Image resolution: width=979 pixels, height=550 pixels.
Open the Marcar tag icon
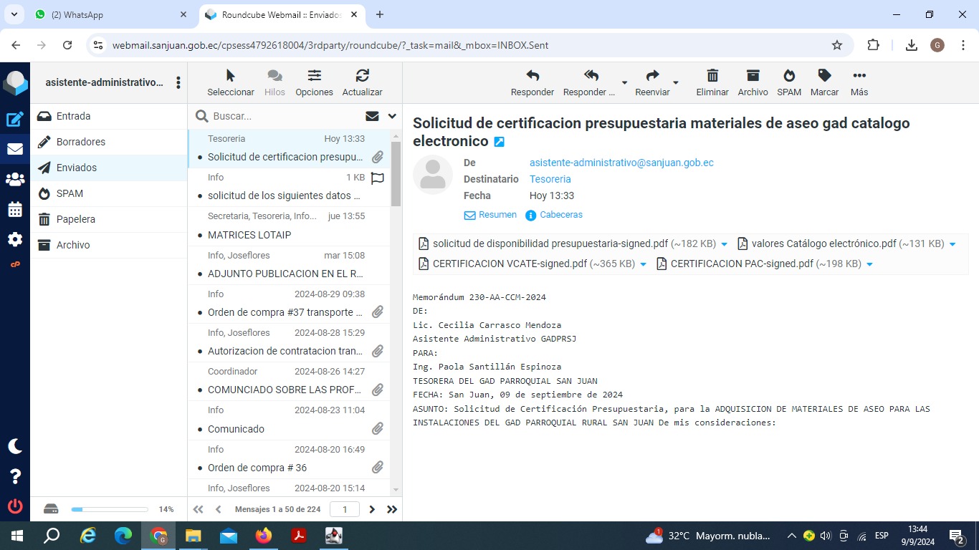pos(824,77)
